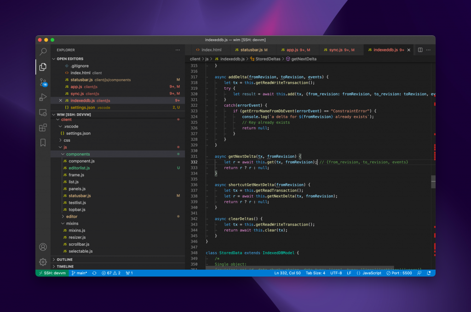This screenshot has height=312, width=471.
Task: Open the Extensions view
Action: click(x=43, y=128)
